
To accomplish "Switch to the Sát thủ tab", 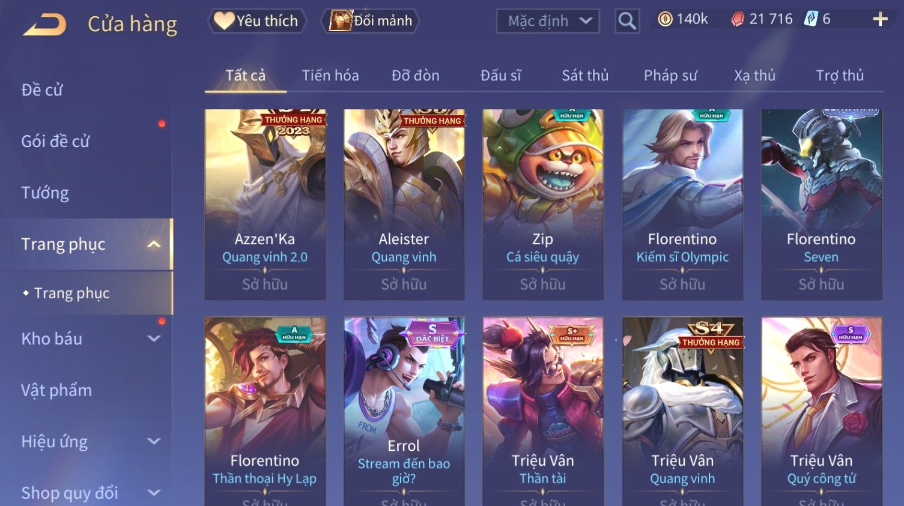I will 585,76.
